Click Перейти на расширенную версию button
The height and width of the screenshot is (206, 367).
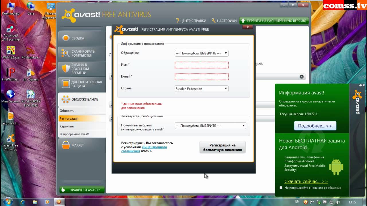(274, 21)
